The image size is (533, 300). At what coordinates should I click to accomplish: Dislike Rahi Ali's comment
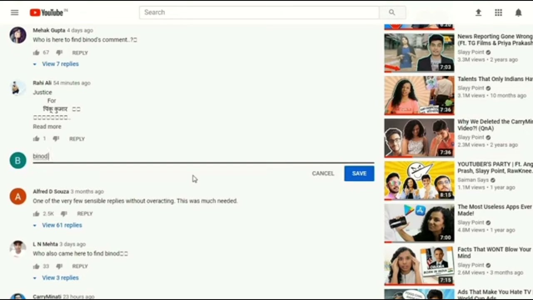point(56,139)
